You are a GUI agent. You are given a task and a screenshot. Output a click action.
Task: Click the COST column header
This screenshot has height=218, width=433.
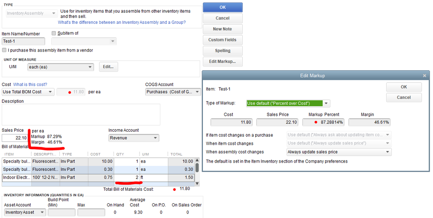pos(101,154)
